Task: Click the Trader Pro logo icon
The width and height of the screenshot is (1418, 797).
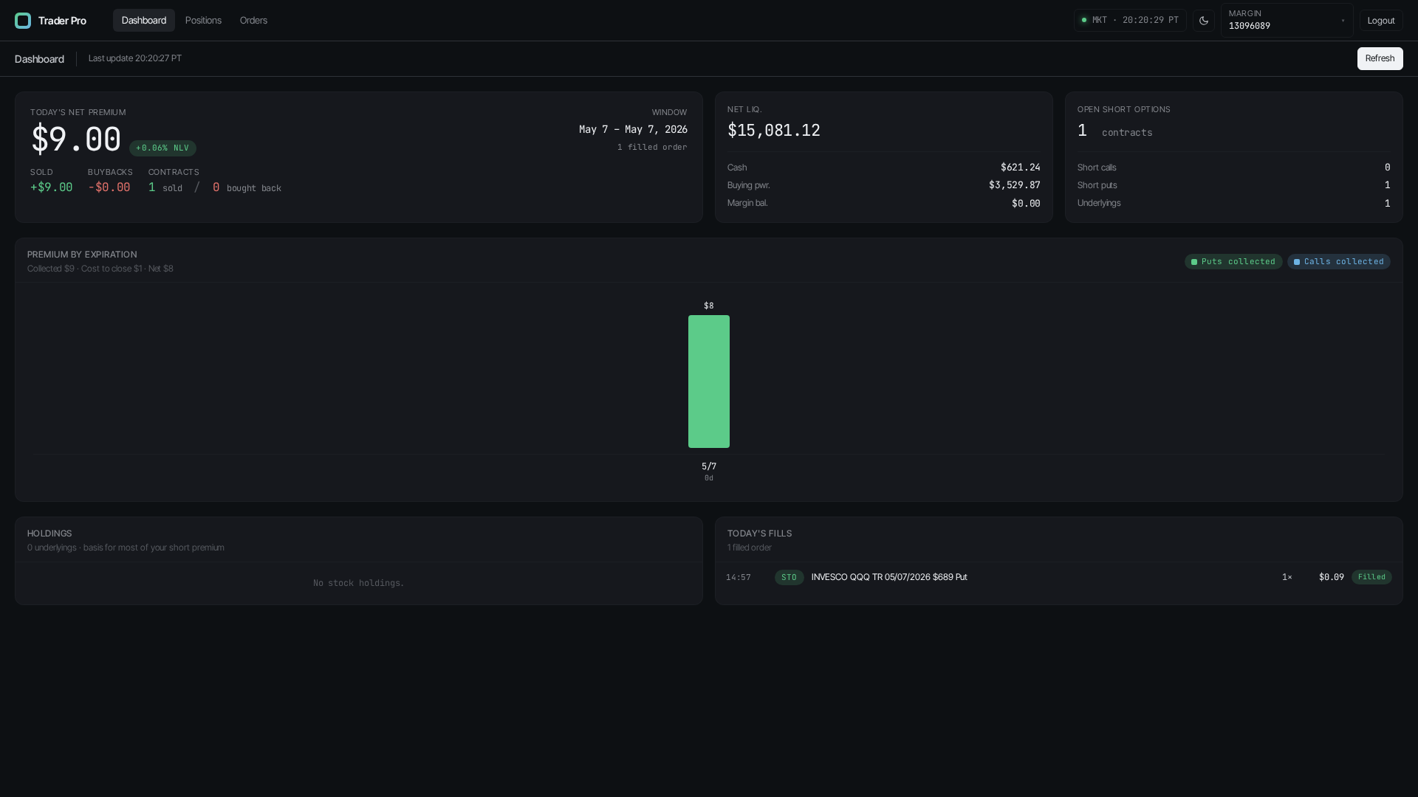Action: click(x=23, y=21)
